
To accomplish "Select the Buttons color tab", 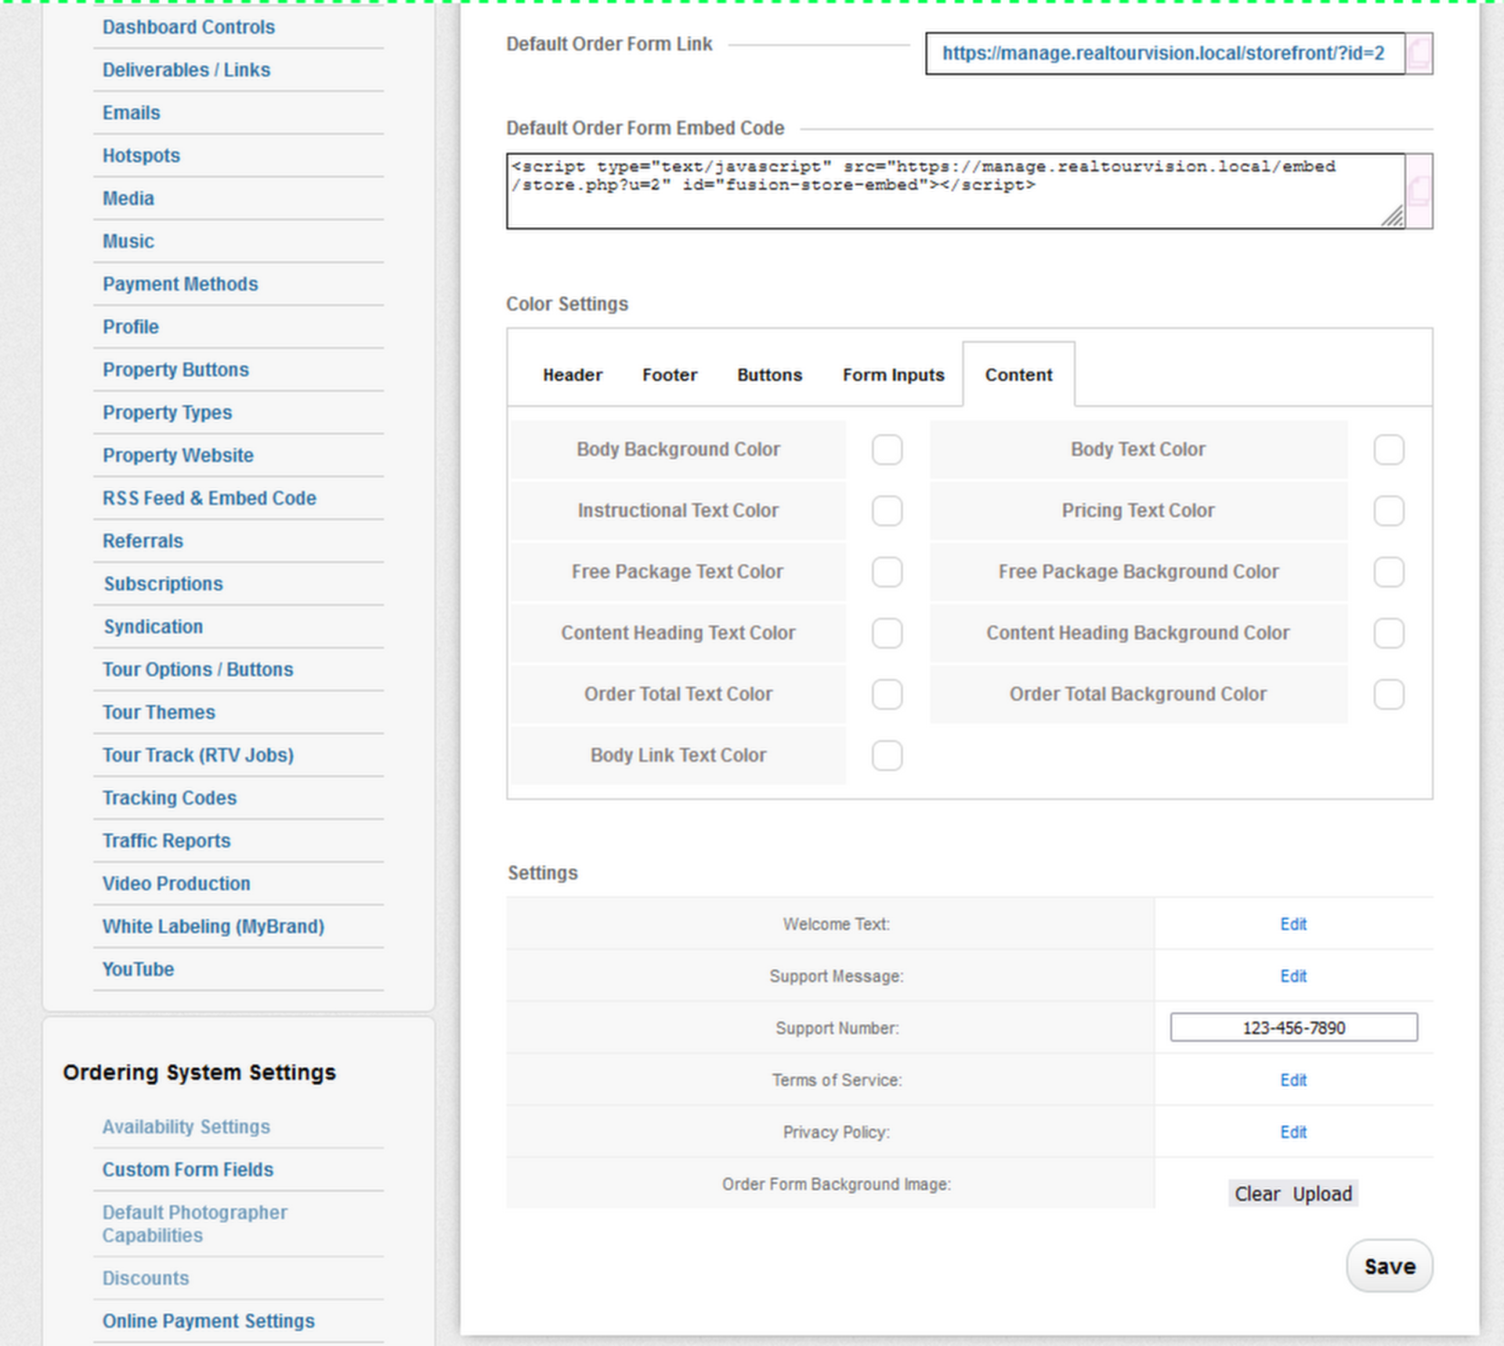I will click(x=769, y=375).
